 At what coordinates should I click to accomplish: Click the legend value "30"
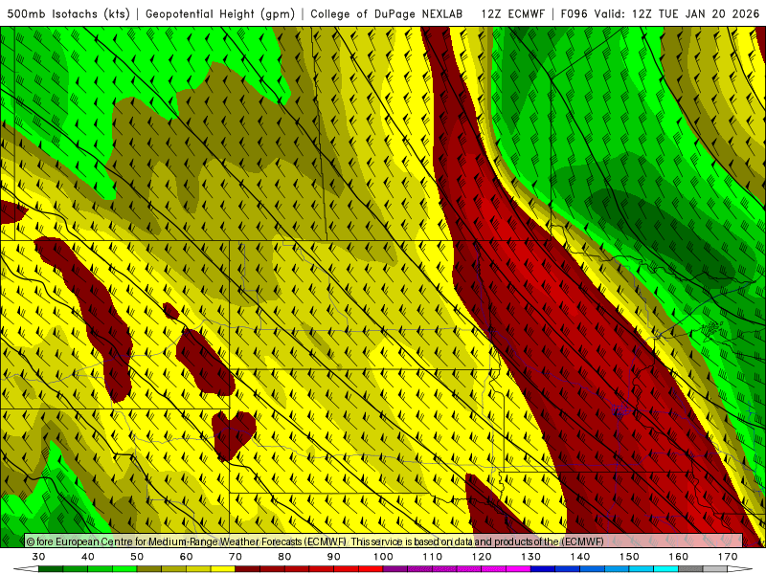click(x=38, y=557)
